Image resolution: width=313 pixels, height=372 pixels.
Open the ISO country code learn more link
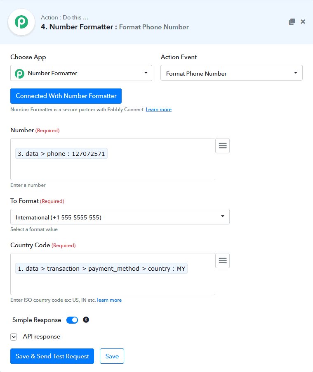tap(109, 300)
